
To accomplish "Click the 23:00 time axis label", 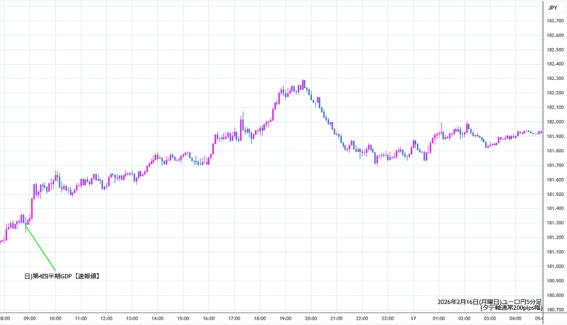I will tap(387, 318).
